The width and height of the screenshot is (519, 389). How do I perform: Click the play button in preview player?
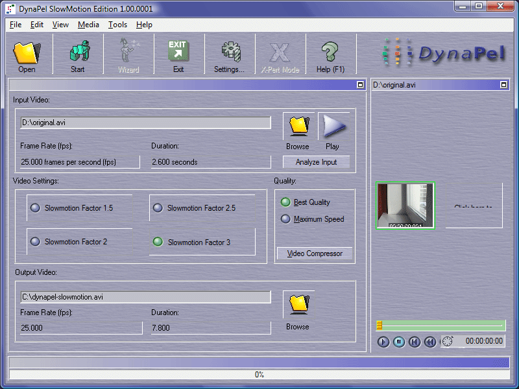383,342
